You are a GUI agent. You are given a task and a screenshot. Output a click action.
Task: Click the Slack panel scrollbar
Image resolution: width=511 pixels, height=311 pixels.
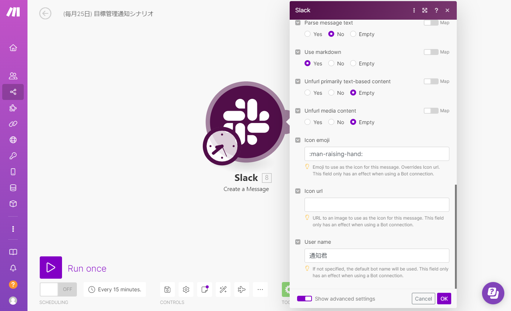pyautogui.click(x=456, y=237)
